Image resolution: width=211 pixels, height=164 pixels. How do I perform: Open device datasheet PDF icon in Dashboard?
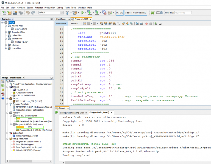(x=3, y=94)
